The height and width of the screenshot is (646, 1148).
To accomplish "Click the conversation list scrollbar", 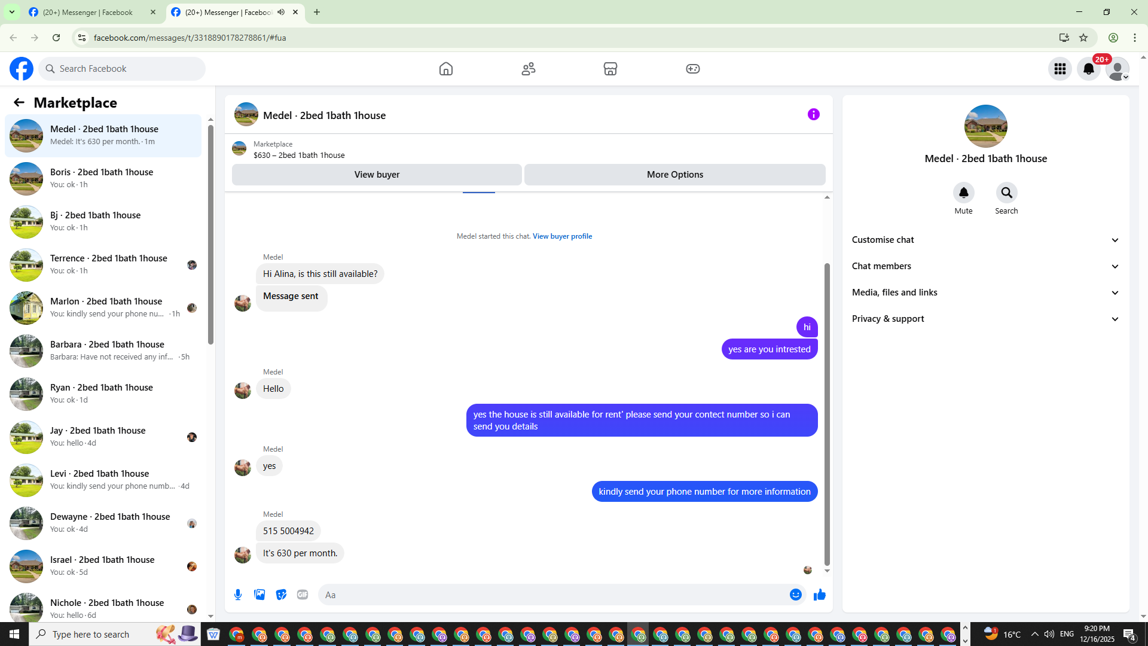I will pyautogui.click(x=210, y=234).
